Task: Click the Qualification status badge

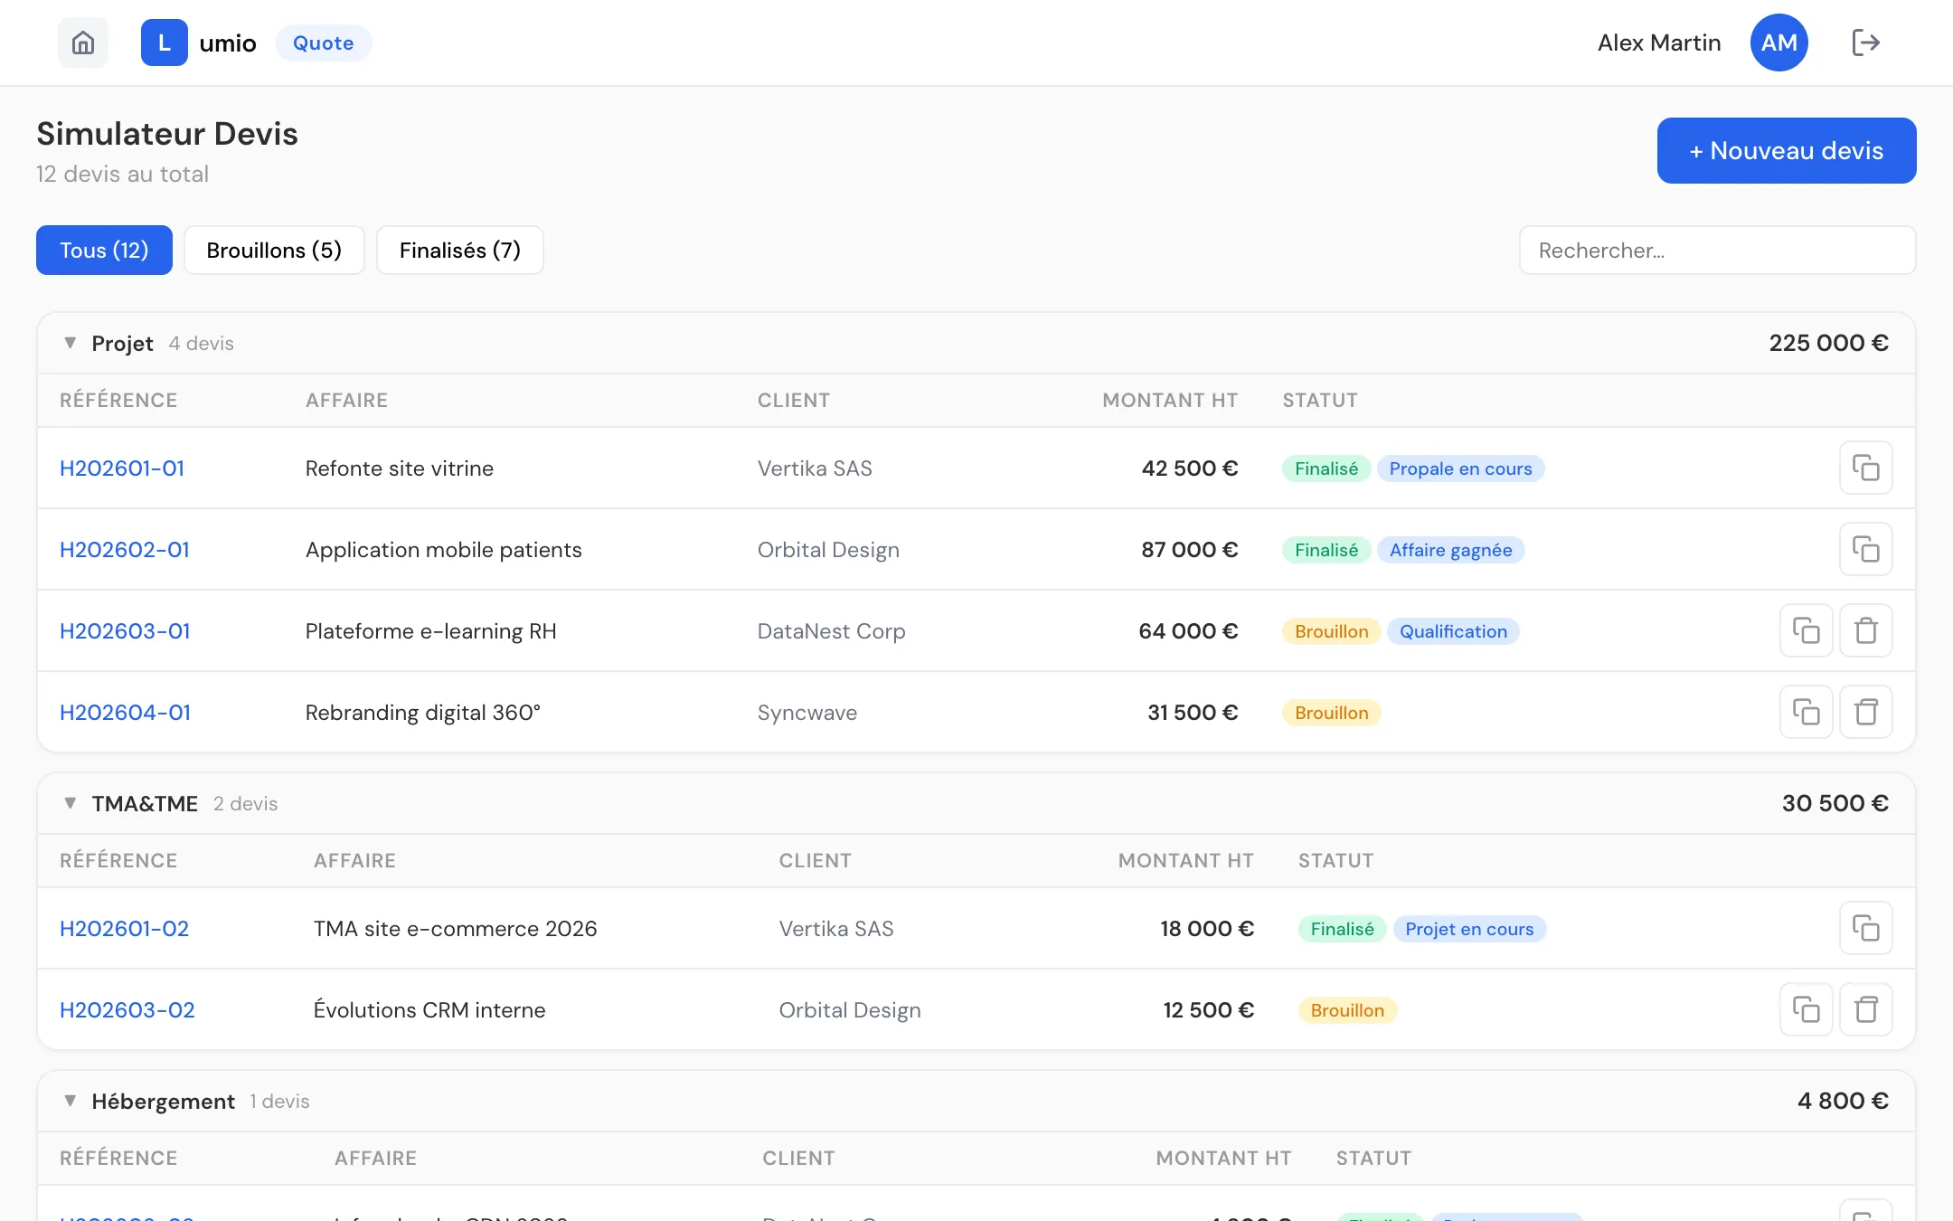Action: click(x=1453, y=631)
